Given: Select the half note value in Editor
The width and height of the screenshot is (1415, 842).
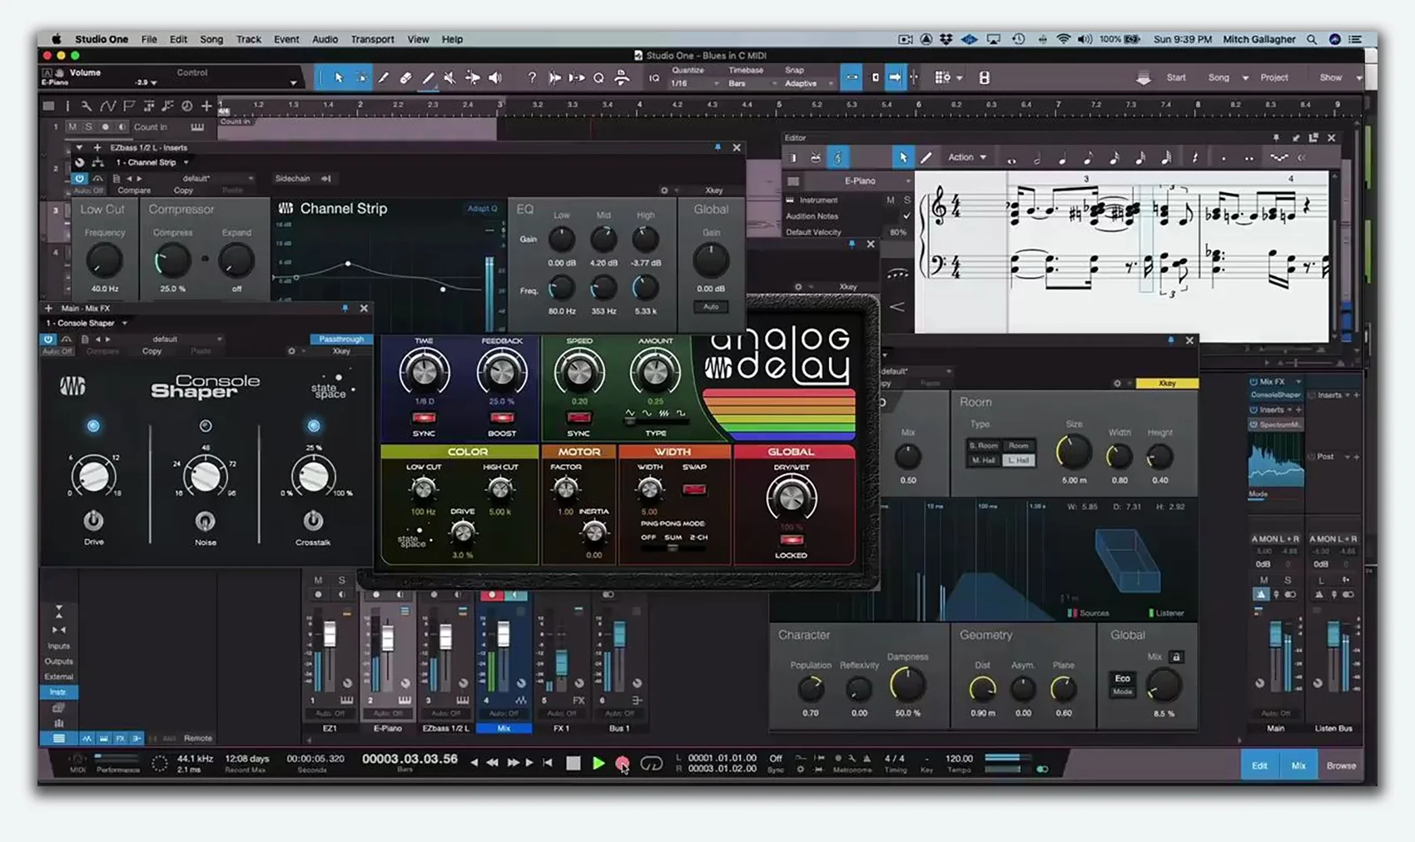Looking at the screenshot, I should (x=1037, y=158).
